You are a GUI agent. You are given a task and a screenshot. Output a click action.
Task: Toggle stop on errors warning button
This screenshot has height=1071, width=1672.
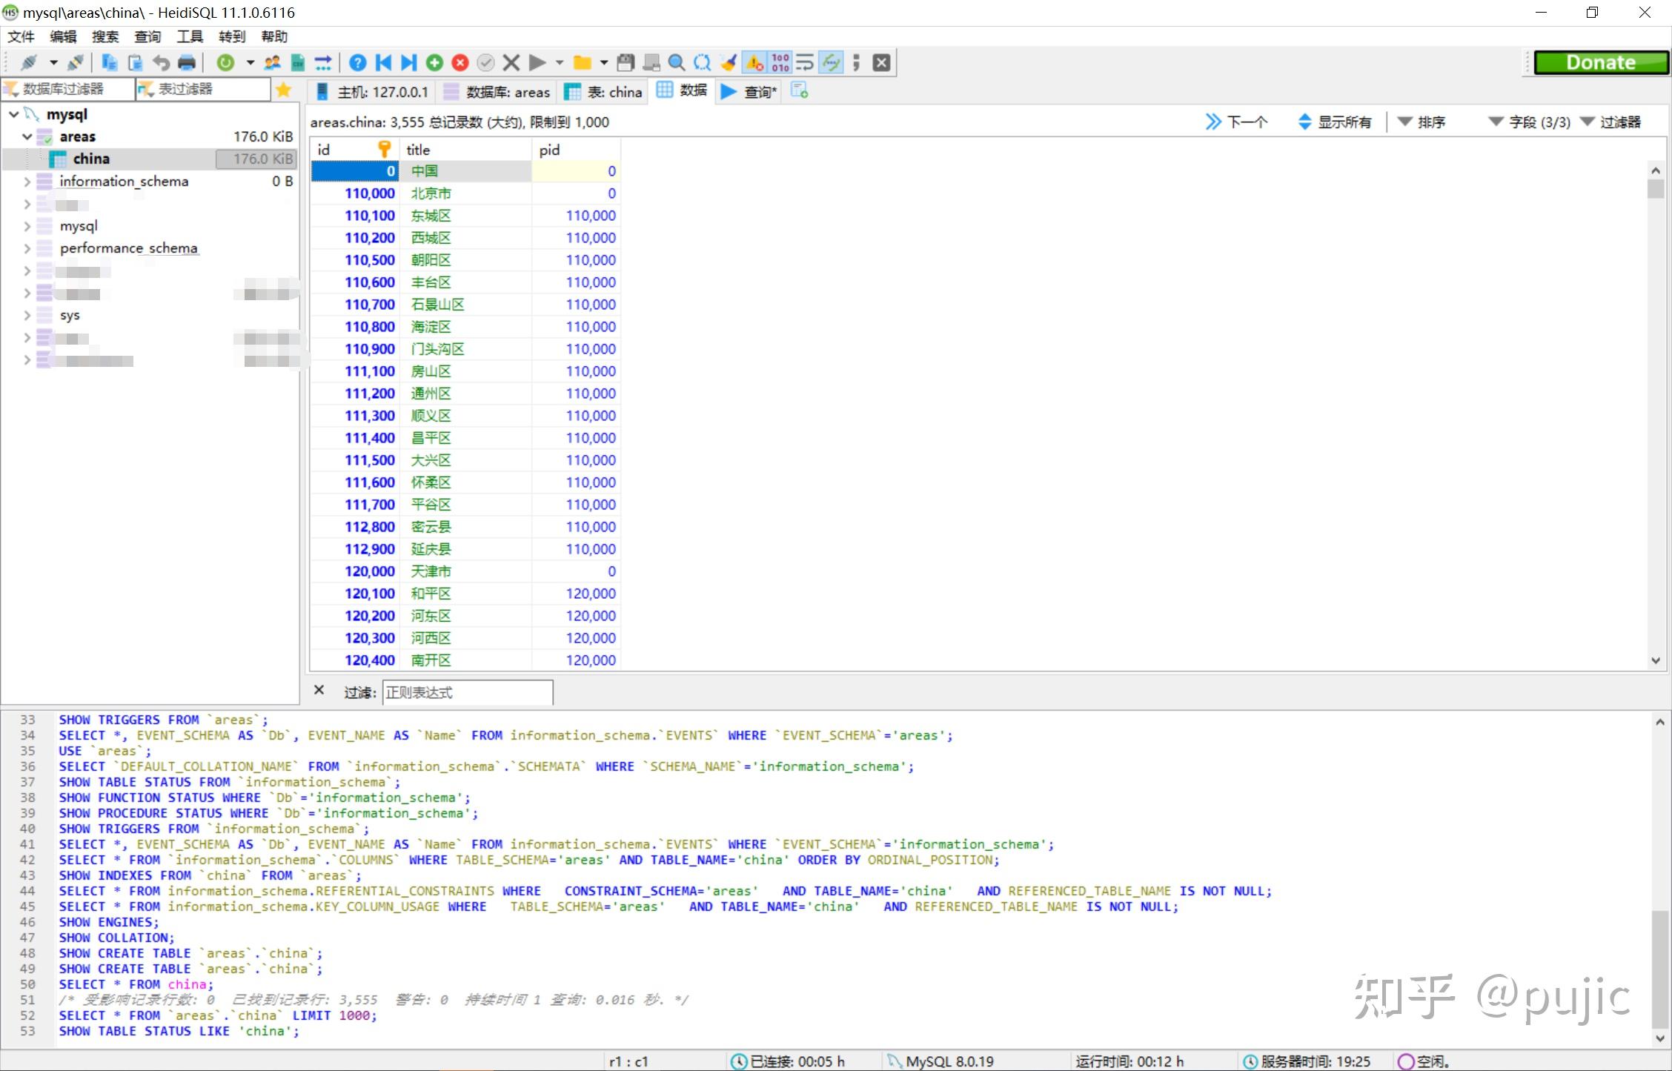click(x=754, y=63)
